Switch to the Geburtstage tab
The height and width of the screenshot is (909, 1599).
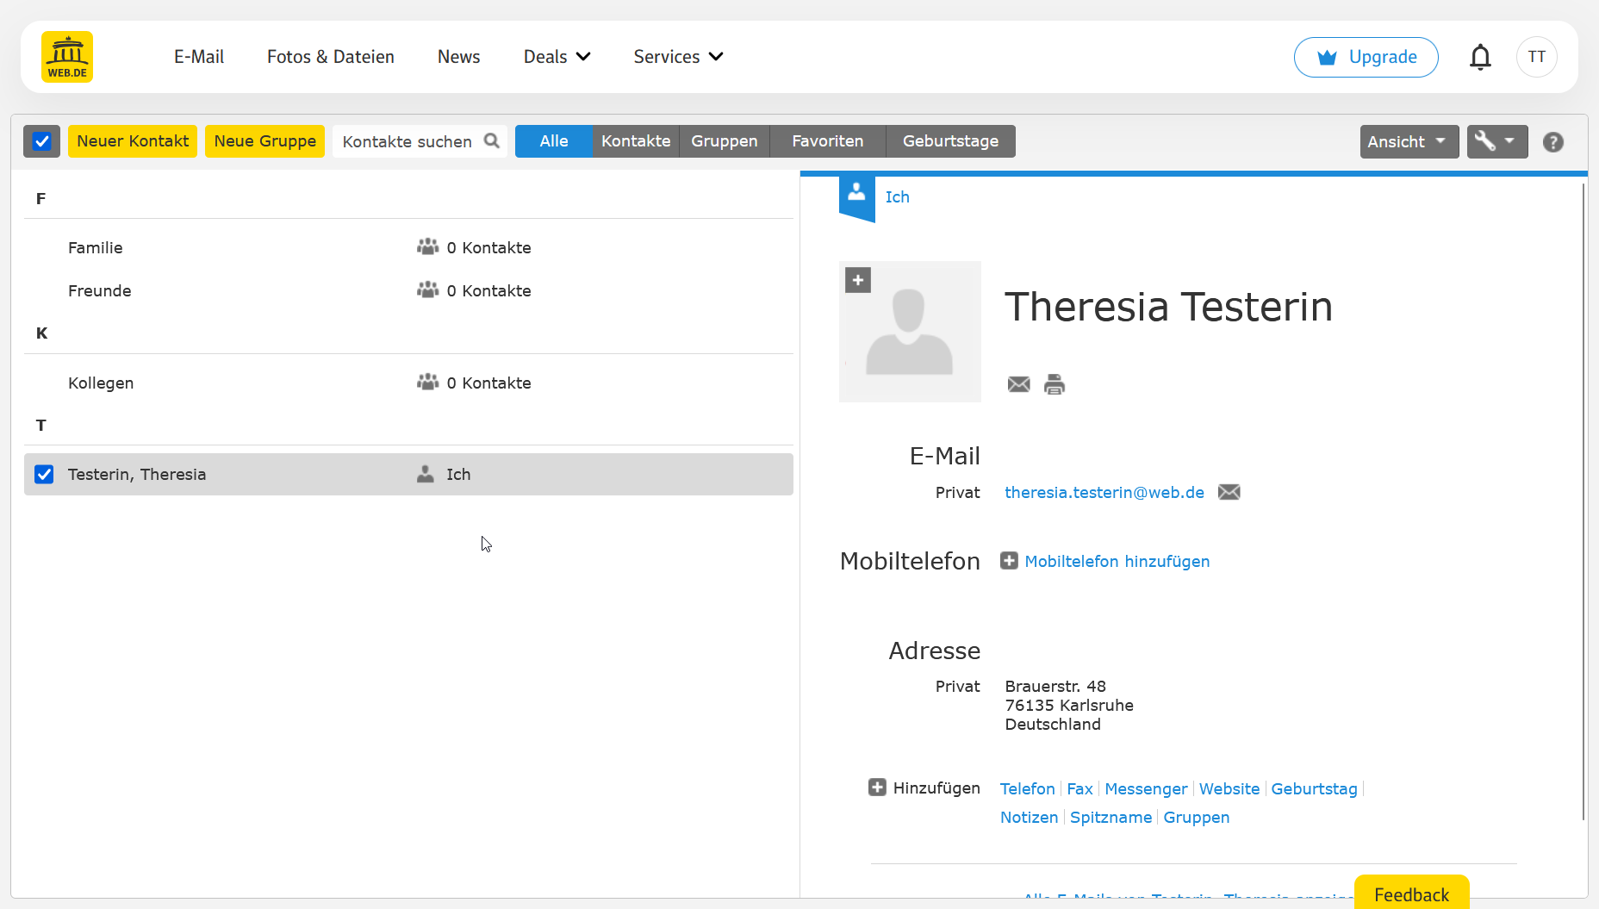[950, 141]
